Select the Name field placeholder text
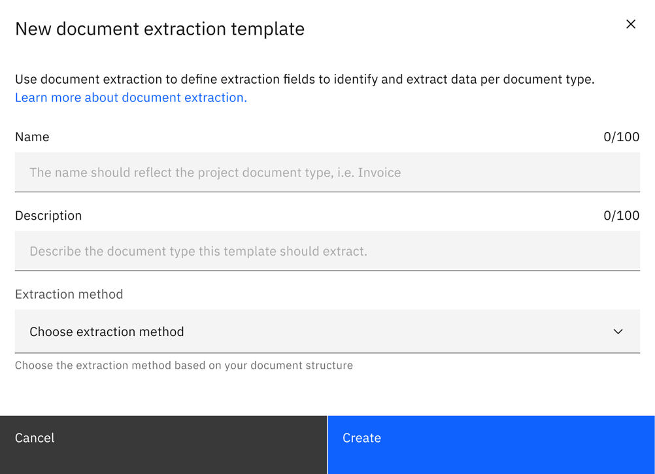Screen dimensions: 655x474 click(x=214, y=172)
